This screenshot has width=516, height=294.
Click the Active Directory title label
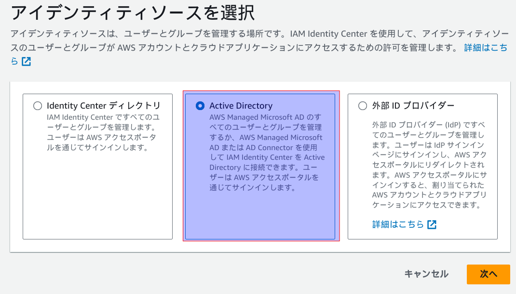coord(241,106)
